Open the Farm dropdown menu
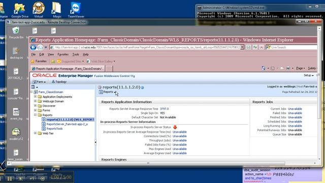The image size is (325, 183). [x=39, y=82]
